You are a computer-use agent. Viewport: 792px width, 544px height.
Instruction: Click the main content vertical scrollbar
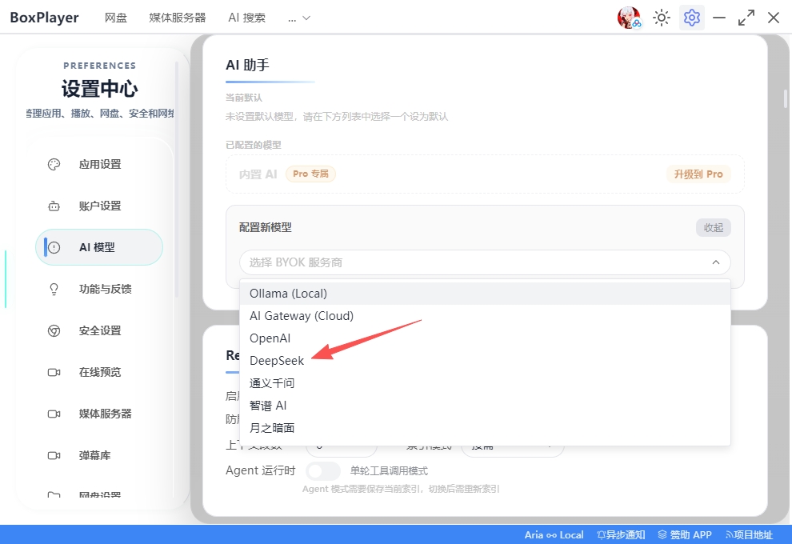pyautogui.click(x=786, y=98)
